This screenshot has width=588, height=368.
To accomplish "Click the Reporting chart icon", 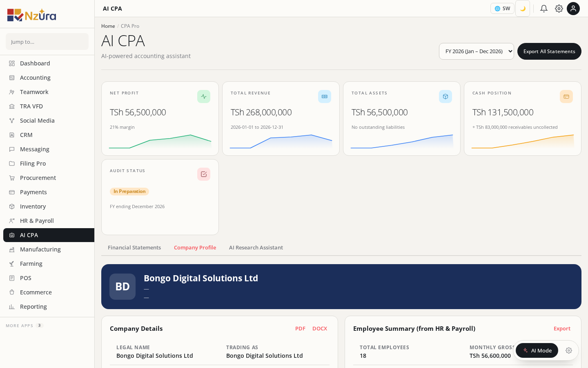I will [x=12, y=307].
